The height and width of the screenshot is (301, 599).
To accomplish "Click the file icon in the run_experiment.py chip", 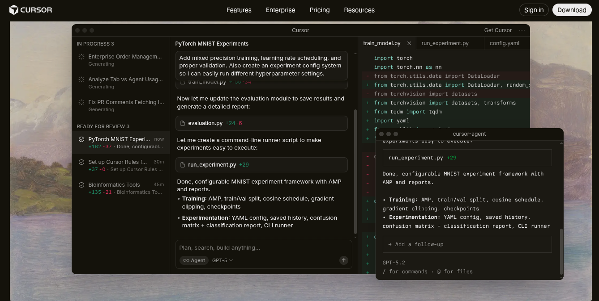I will pos(183,165).
